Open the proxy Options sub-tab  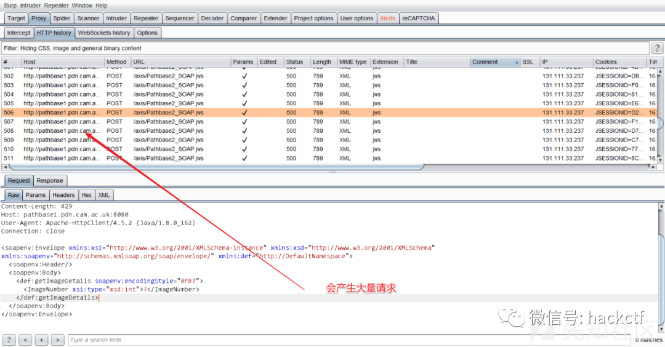(147, 33)
